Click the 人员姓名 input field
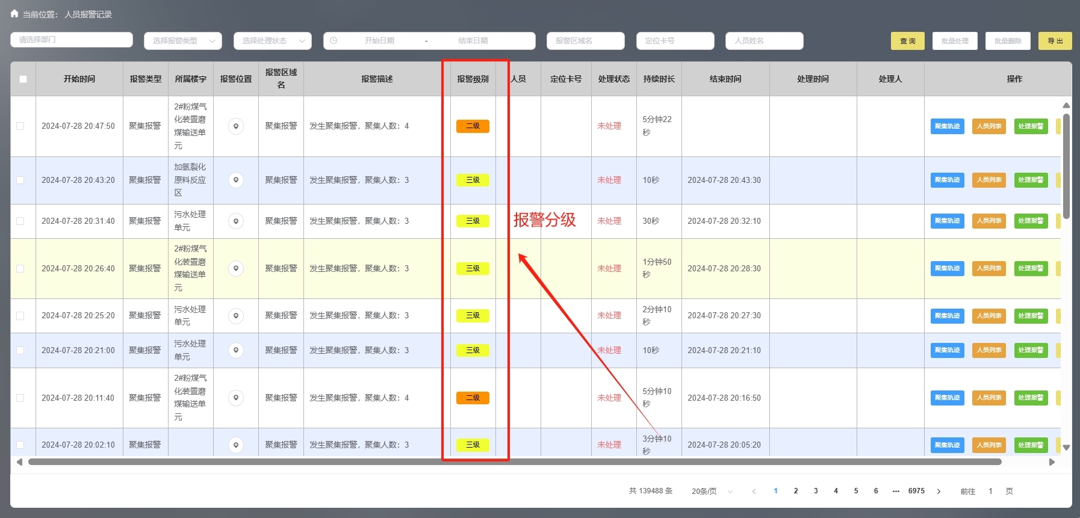The image size is (1080, 518). (765, 41)
